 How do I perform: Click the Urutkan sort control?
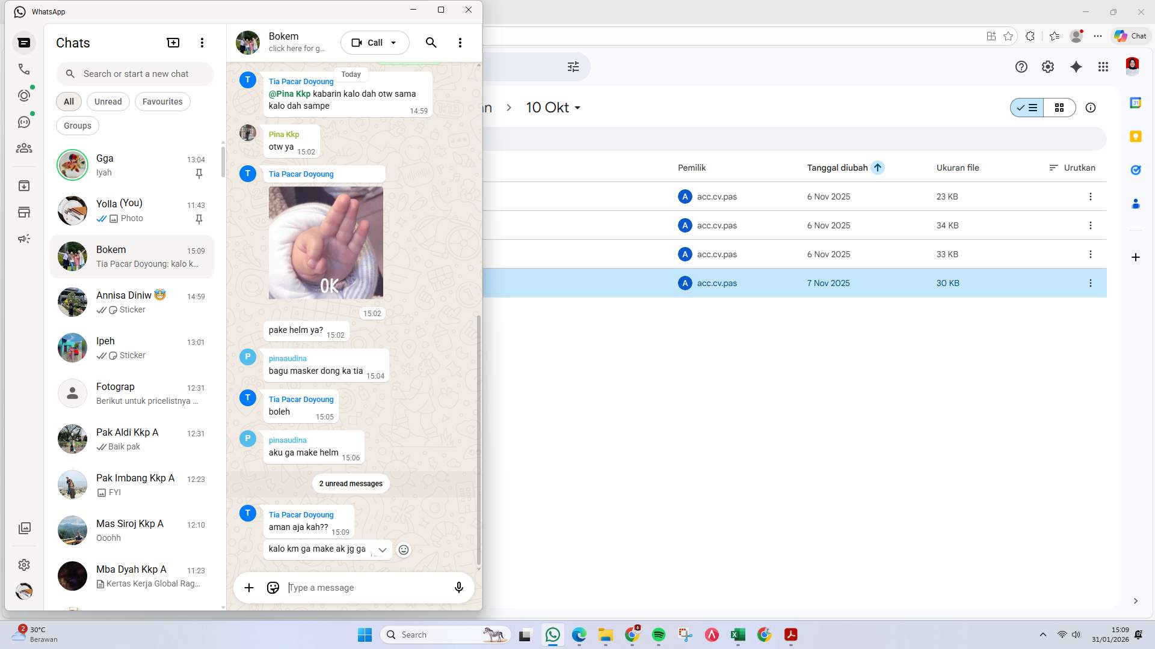click(1073, 168)
